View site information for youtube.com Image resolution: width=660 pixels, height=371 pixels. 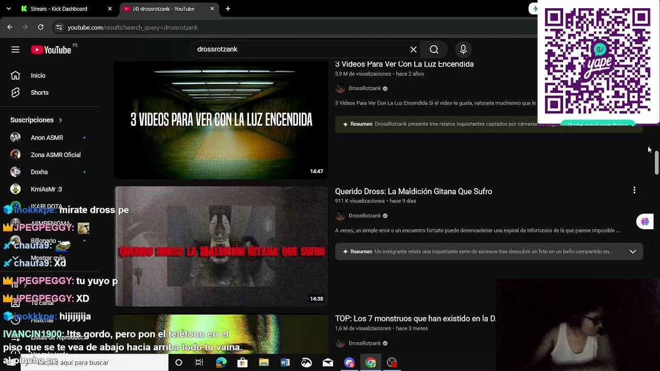pos(59,27)
